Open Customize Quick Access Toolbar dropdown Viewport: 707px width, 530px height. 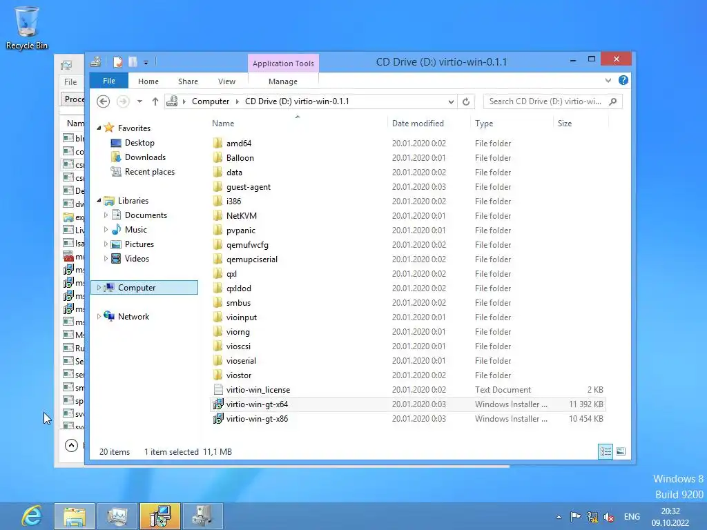[146, 63]
